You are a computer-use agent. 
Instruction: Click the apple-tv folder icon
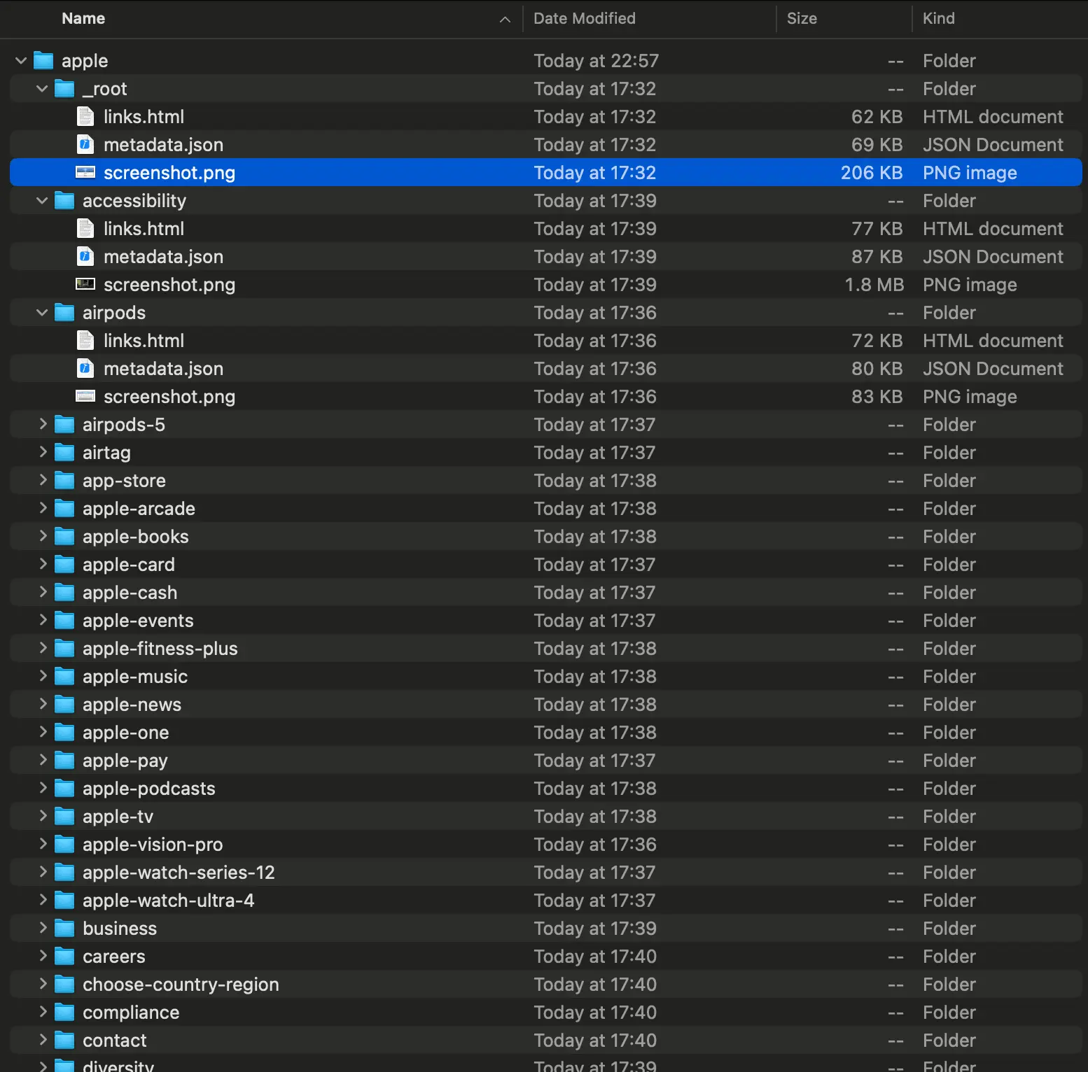point(64,817)
